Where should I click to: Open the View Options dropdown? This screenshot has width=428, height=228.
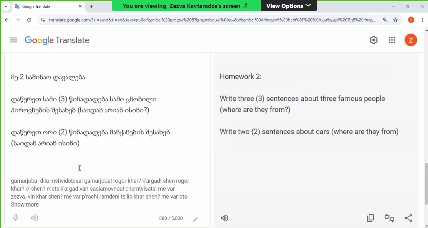coord(289,6)
